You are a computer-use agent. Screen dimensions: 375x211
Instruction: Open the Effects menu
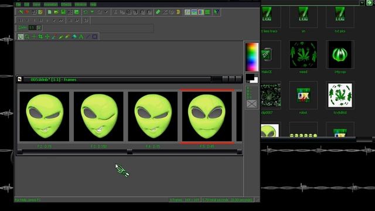tap(66, 4)
